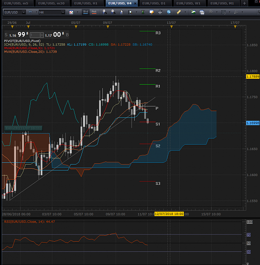260x265 pixels.
Task: Open the trade amount dropdown arrow
Action: [42, 35]
